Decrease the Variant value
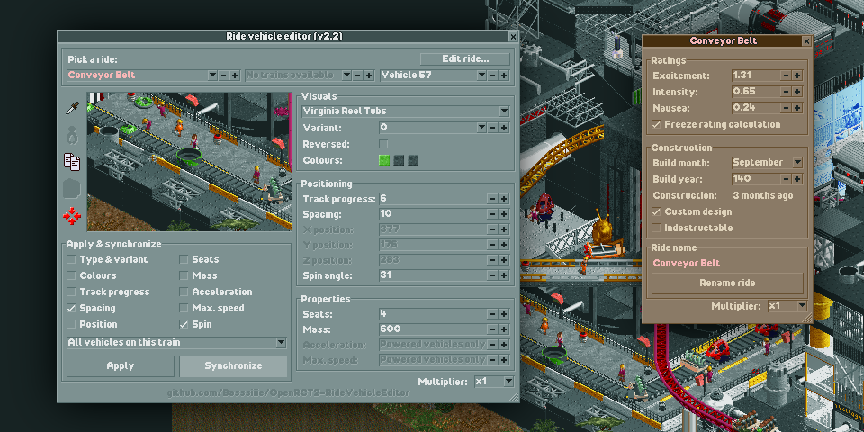The width and height of the screenshot is (864, 432). point(492,128)
